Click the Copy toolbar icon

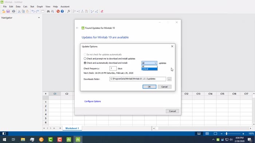23,11
